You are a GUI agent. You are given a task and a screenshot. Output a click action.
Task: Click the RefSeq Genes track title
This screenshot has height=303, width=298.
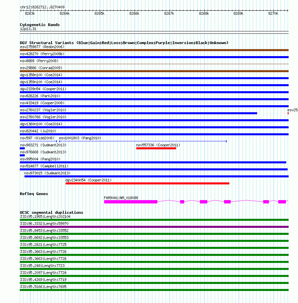tap(34, 194)
